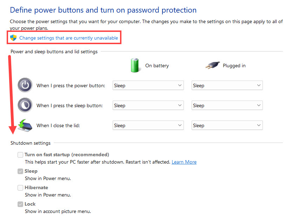Toggle the Lock checkbox
Image resolution: width=292 pixels, height=220 pixels.
[x=20, y=204]
